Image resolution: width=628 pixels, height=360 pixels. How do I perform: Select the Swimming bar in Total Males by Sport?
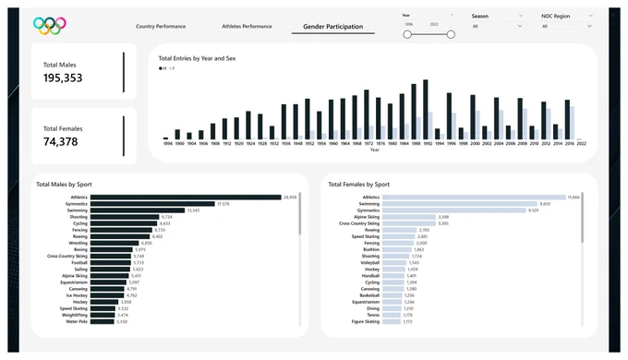(x=138, y=210)
